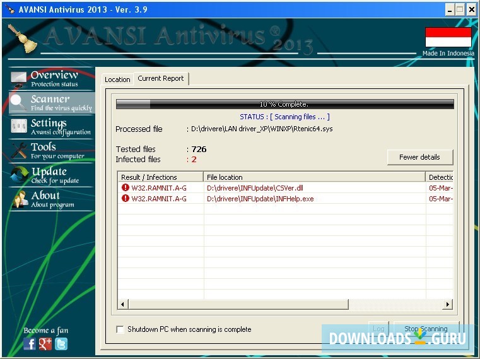Click the warning icon on INFHelp.exe row
The width and height of the screenshot is (480, 359).
[x=126, y=198]
